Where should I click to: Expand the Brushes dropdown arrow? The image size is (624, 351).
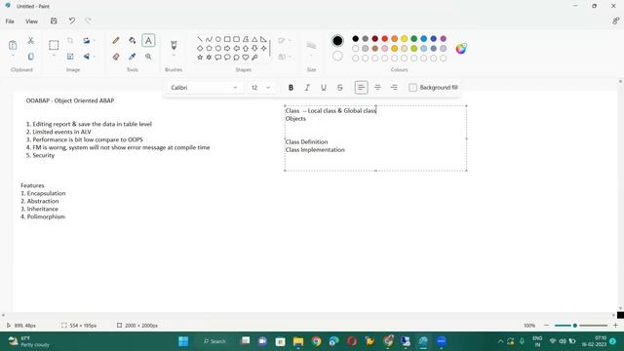[174, 56]
